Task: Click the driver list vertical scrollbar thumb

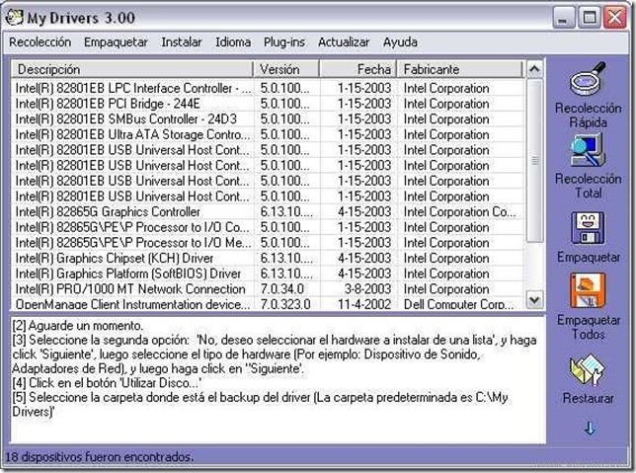Action: pos(534,161)
